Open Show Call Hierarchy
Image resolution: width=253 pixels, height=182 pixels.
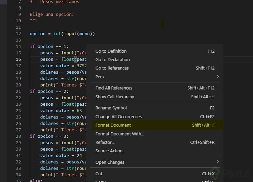155,97
